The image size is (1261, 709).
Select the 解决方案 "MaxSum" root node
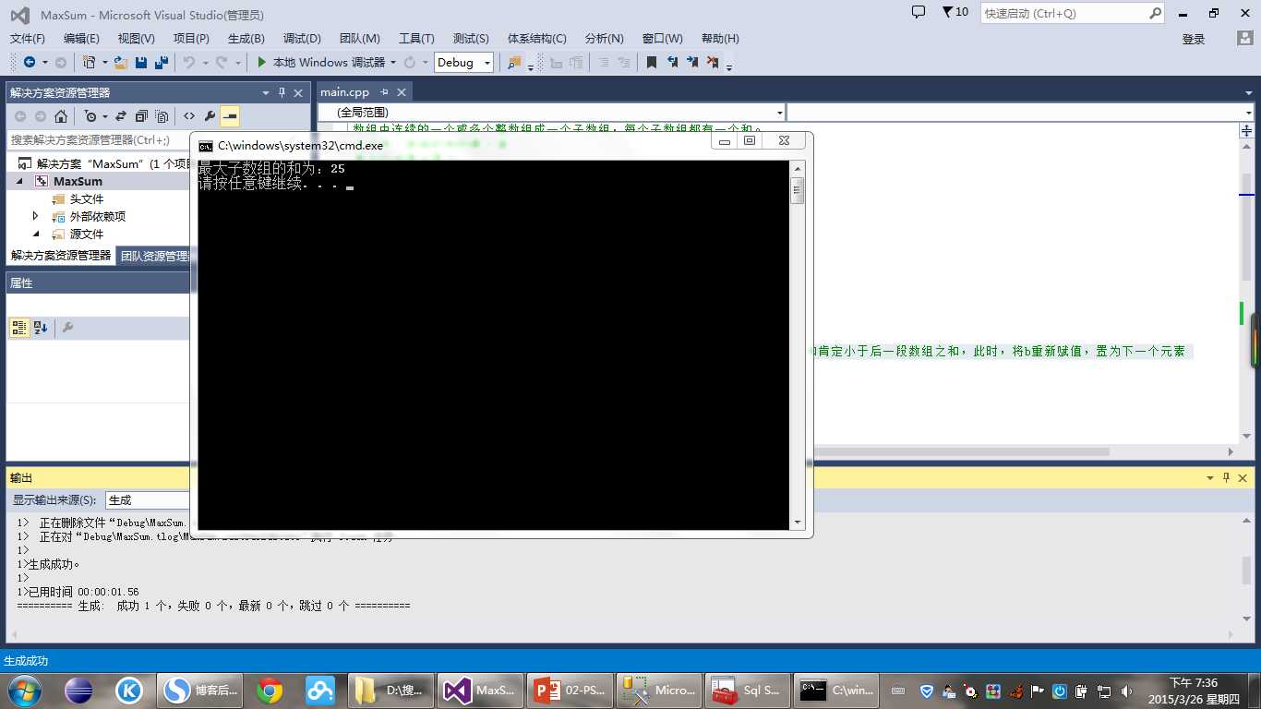tap(103, 164)
